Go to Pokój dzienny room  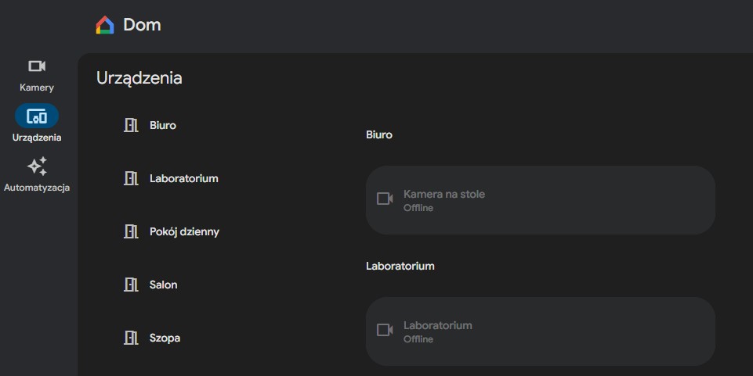point(184,231)
